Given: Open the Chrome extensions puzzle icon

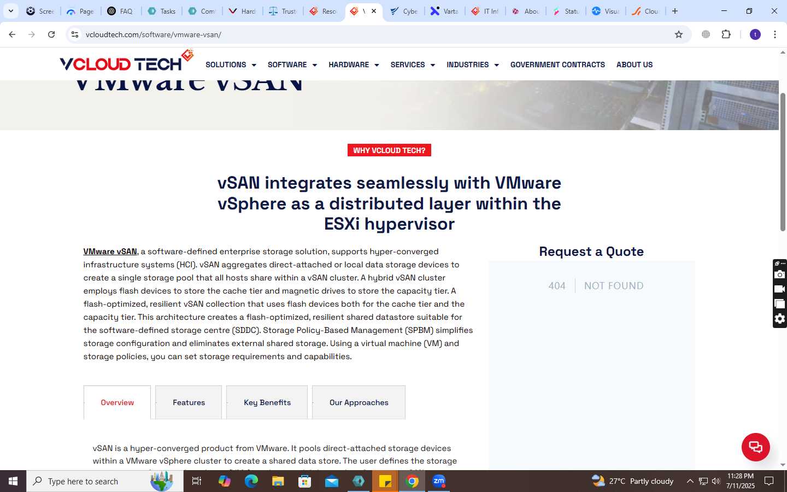Looking at the screenshot, I should 726,34.
